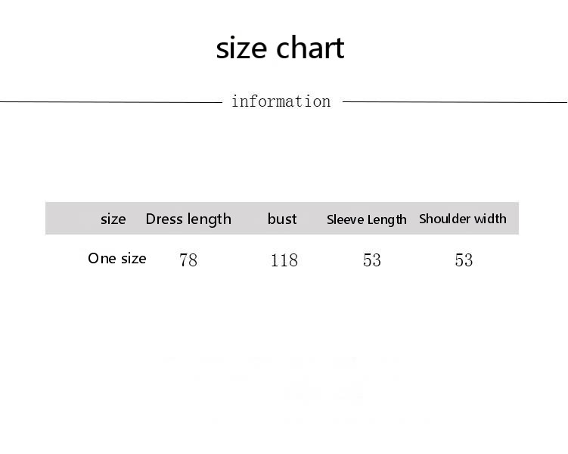Screen dimensions: 568x454
Task: Click the 'Dress length' column header
Action: pyautogui.click(x=188, y=219)
